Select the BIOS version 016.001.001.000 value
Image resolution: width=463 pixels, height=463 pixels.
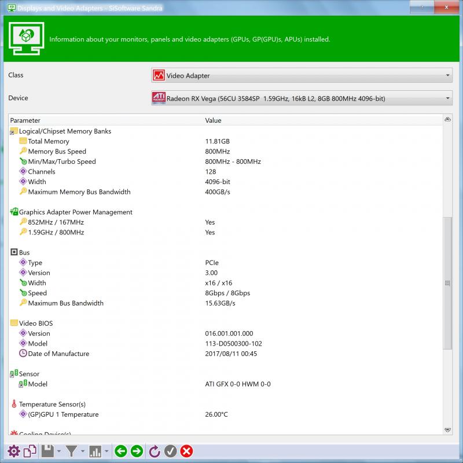(x=229, y=333)
